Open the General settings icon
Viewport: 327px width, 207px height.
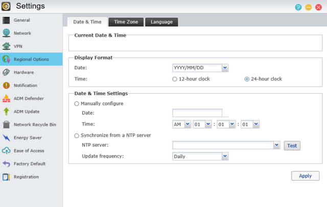(6, 20)
